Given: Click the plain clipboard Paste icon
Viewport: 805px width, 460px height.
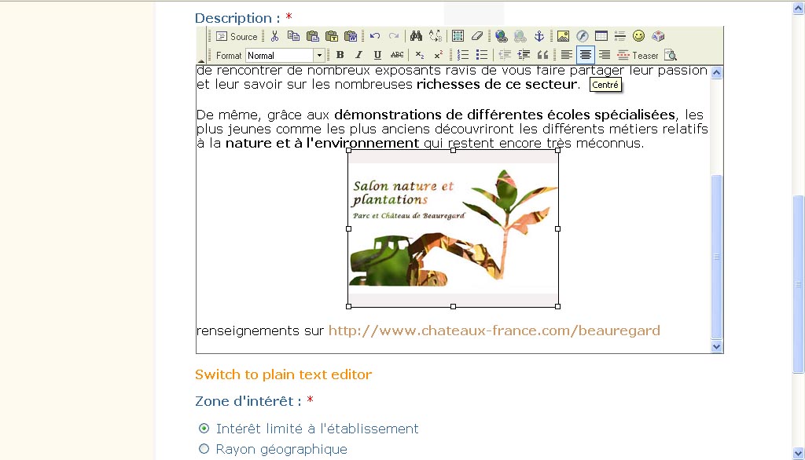Looking at the screenshot, I should (313, 36).
